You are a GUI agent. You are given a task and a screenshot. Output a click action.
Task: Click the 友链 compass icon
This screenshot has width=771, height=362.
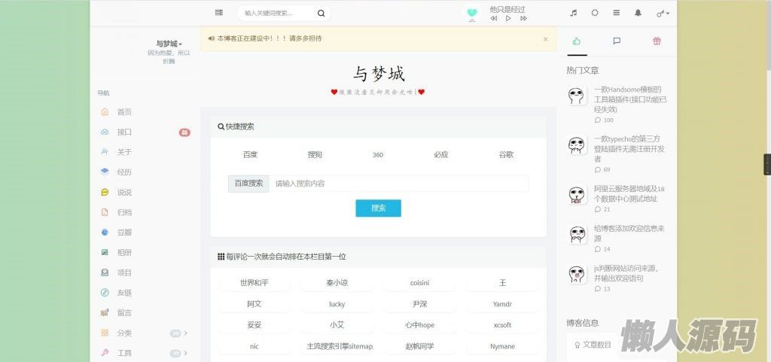point(105,293)
